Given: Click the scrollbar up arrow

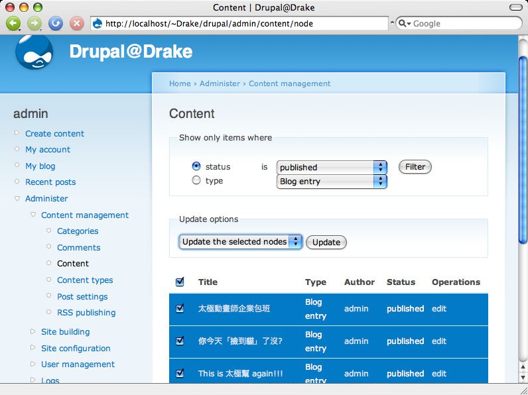Looking at the screenshot, I should click(523, 367).
